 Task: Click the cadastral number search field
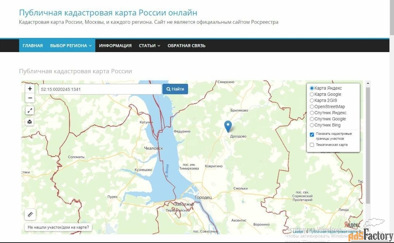click(x=100, y=89)
